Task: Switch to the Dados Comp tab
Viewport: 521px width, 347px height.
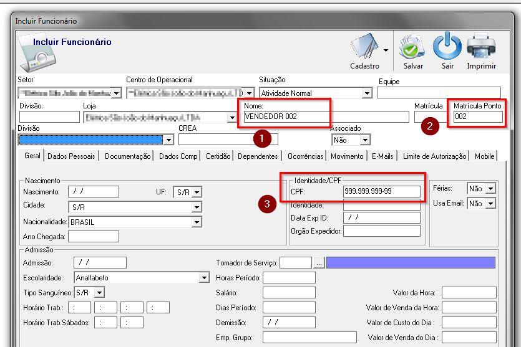Action: tap(178, 156)
